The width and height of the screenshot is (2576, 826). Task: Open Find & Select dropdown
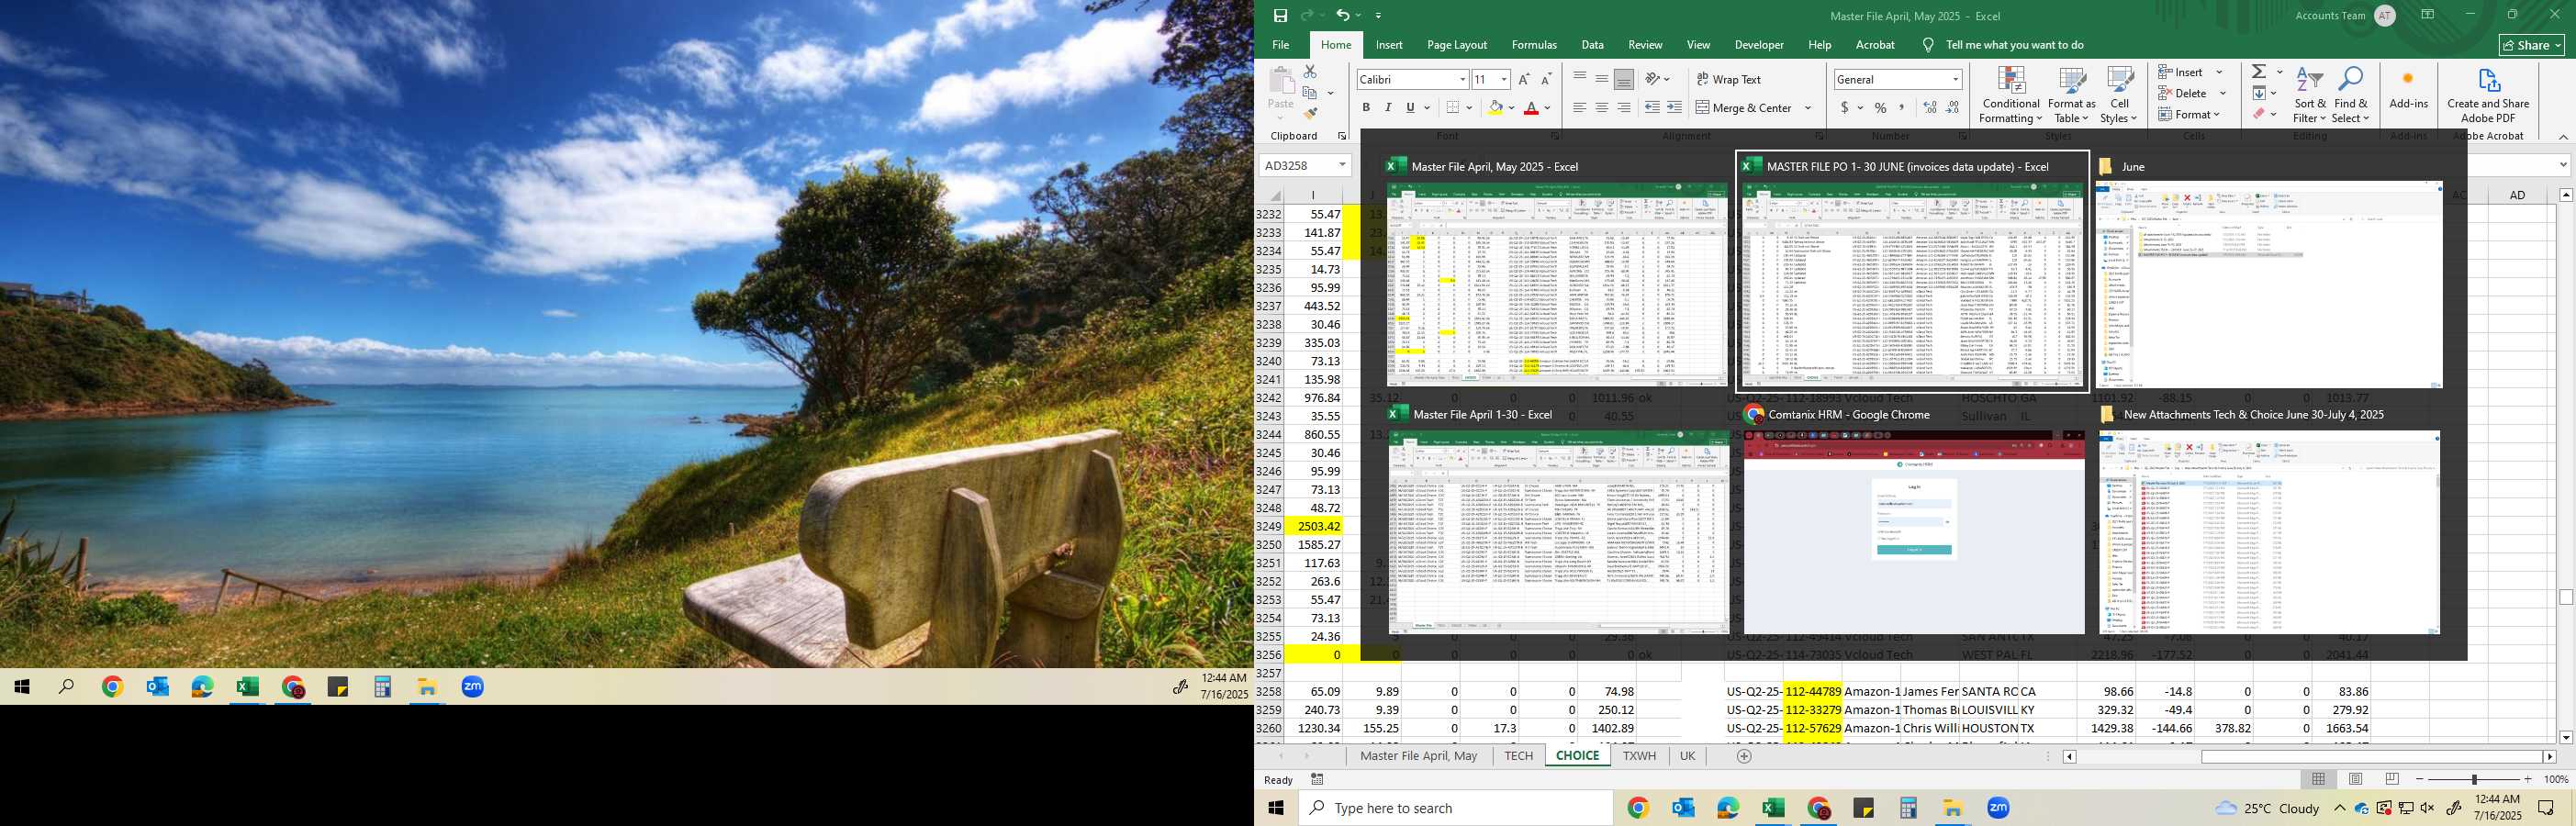pyautogui.click(x=2350, y=95)
